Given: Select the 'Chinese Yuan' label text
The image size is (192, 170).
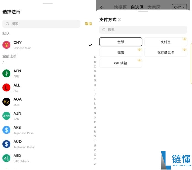Looking at the screenshot, I should tap(22, 48).
